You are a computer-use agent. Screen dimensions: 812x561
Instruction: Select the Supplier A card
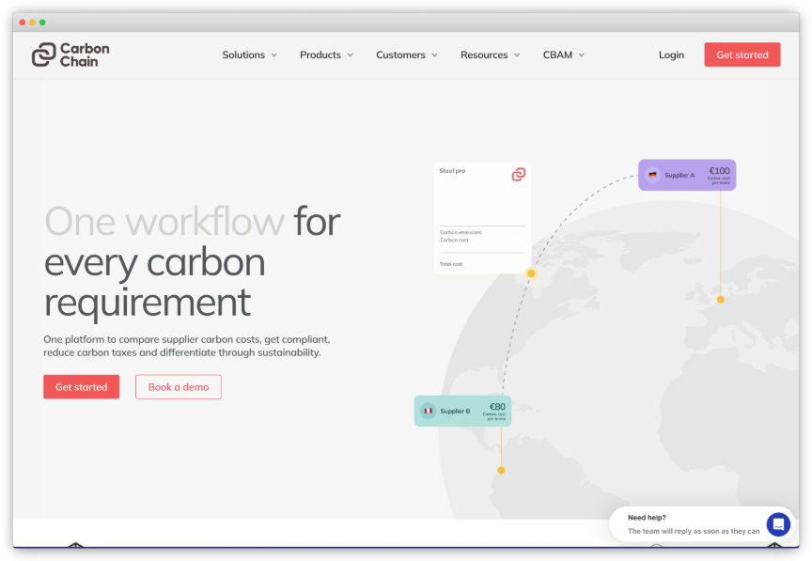(687, 175)
